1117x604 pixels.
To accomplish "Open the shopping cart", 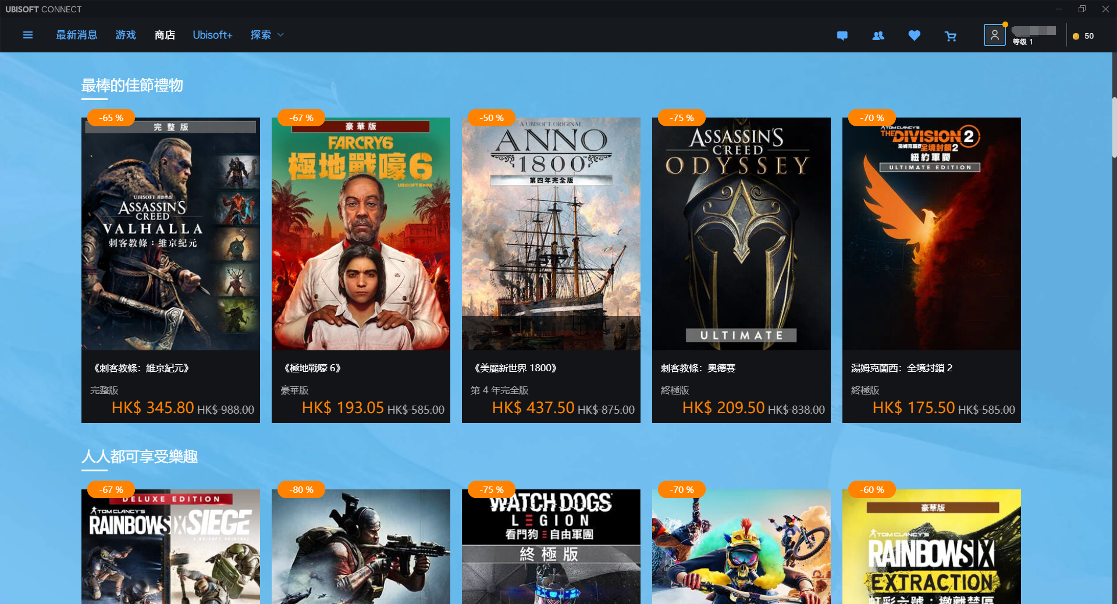I will [951, 36].
